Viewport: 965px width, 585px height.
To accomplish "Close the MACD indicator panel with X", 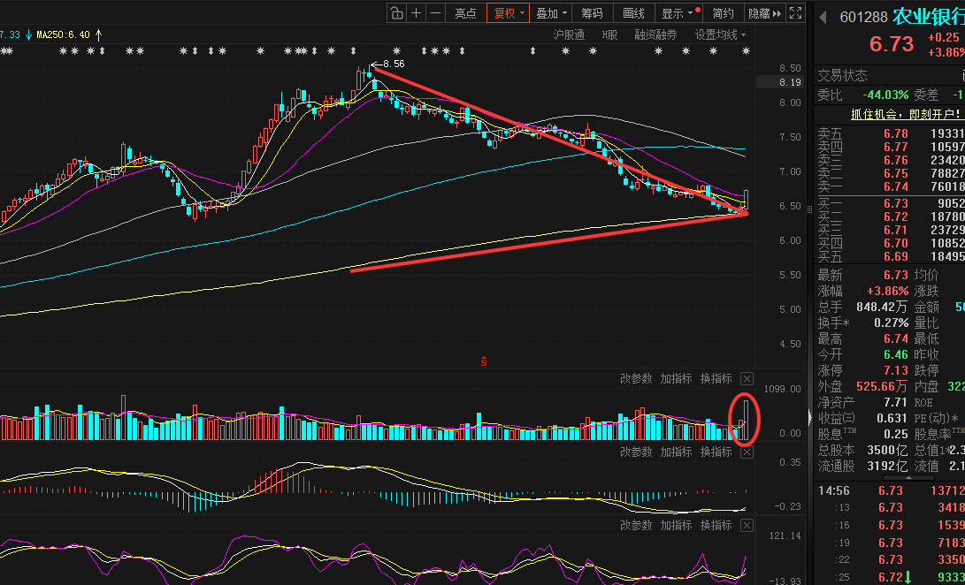I will point(747,452).
